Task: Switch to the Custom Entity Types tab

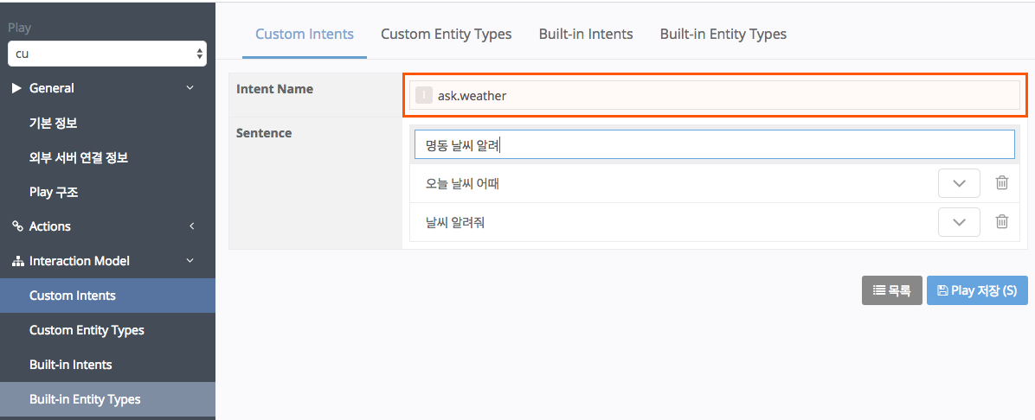Action: (446, 35)
